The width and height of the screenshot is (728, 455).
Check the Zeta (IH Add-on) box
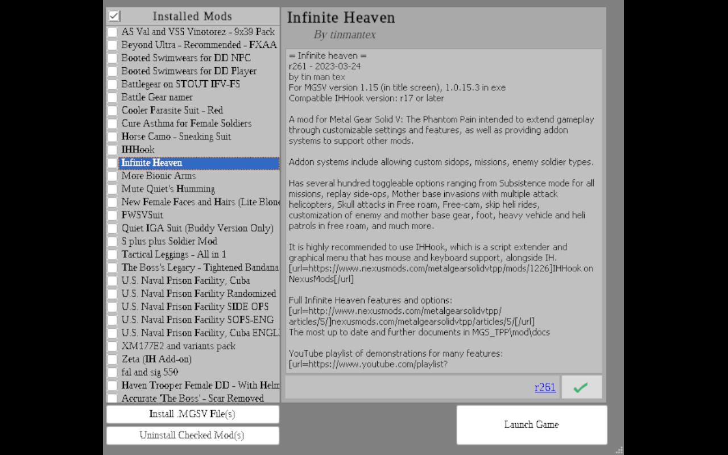[x=112, y=359]
